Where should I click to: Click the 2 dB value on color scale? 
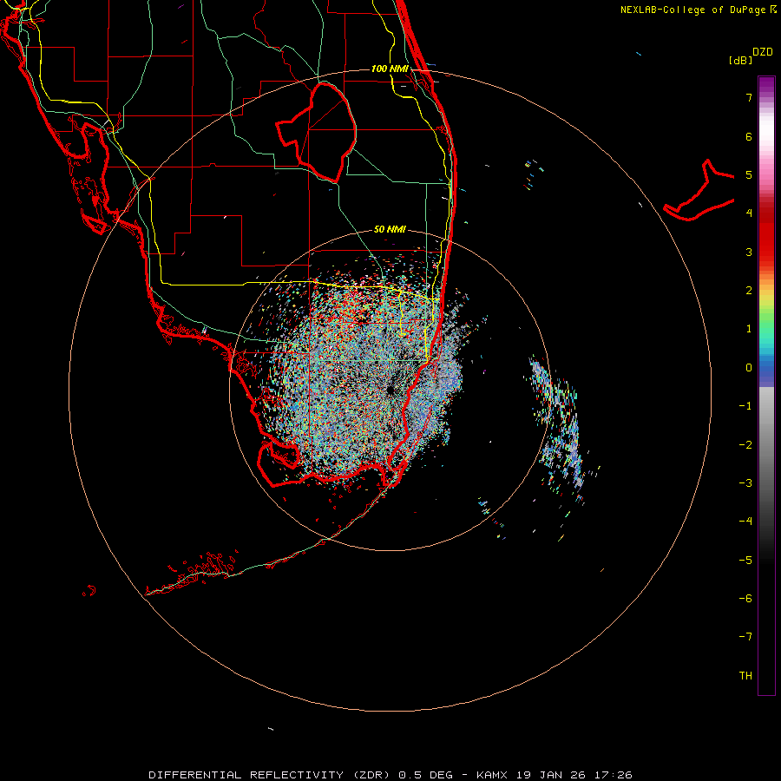pos(749,291)
